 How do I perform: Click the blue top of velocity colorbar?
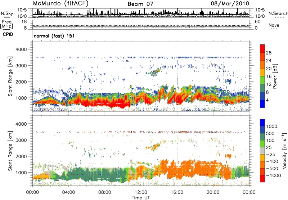pos(262,123)
